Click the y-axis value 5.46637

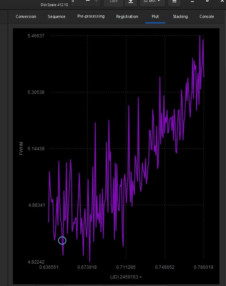(x=36, y=36)
